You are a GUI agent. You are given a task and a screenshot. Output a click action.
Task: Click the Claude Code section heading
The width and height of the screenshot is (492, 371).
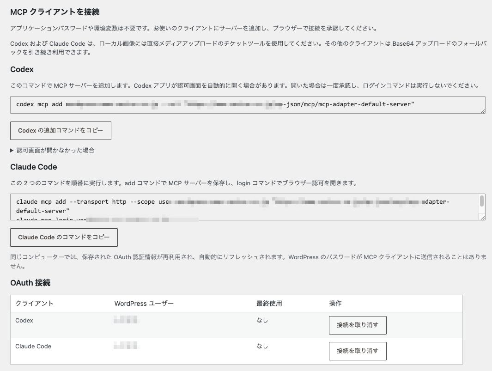click(x=34, y=167)
